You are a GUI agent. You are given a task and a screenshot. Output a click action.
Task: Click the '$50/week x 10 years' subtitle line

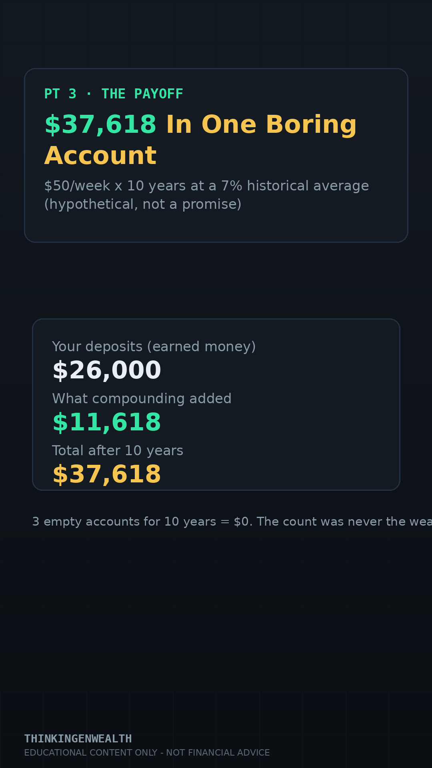tap(206, 186)
